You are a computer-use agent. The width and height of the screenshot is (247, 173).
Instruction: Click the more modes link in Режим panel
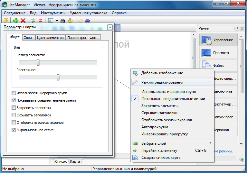coord(225,151)
